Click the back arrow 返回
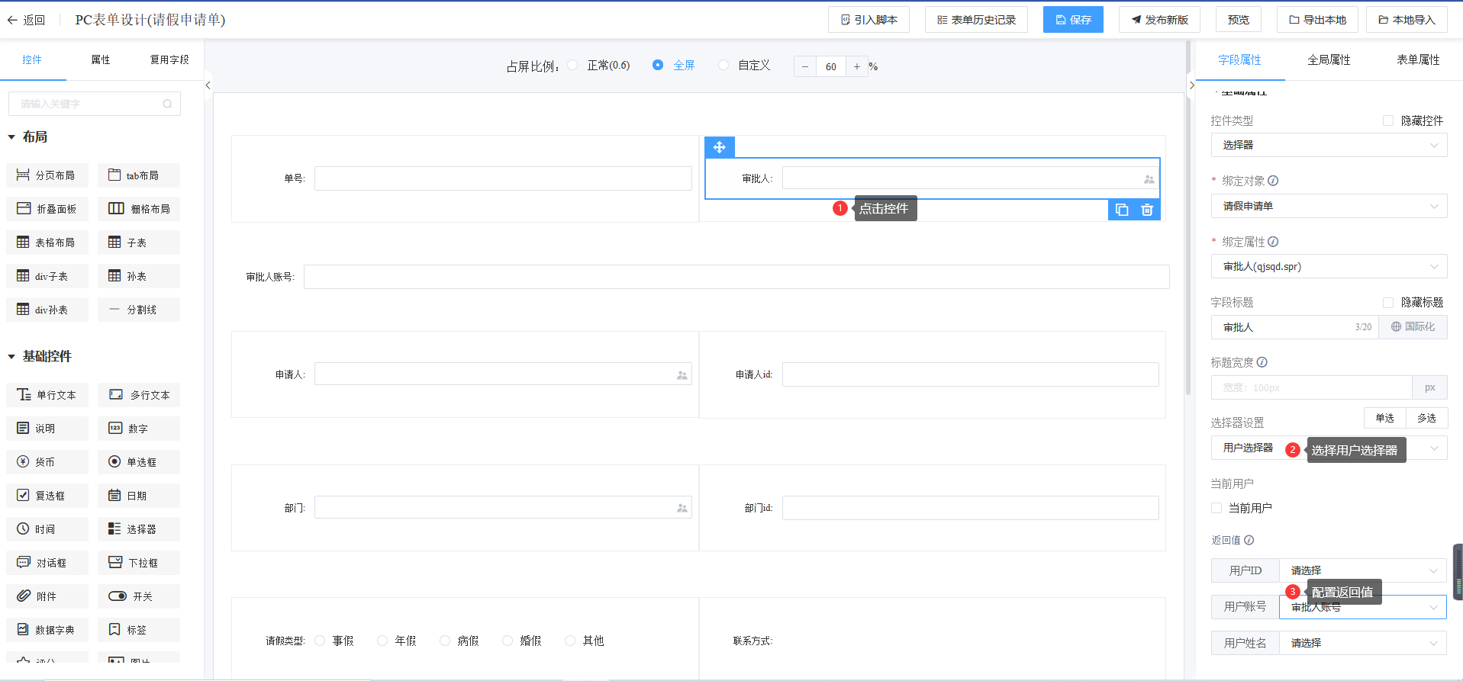 [x=26, y=20]
